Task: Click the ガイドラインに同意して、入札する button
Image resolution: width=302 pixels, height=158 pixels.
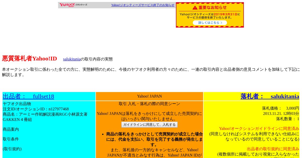Action: (x=149, y=125)
